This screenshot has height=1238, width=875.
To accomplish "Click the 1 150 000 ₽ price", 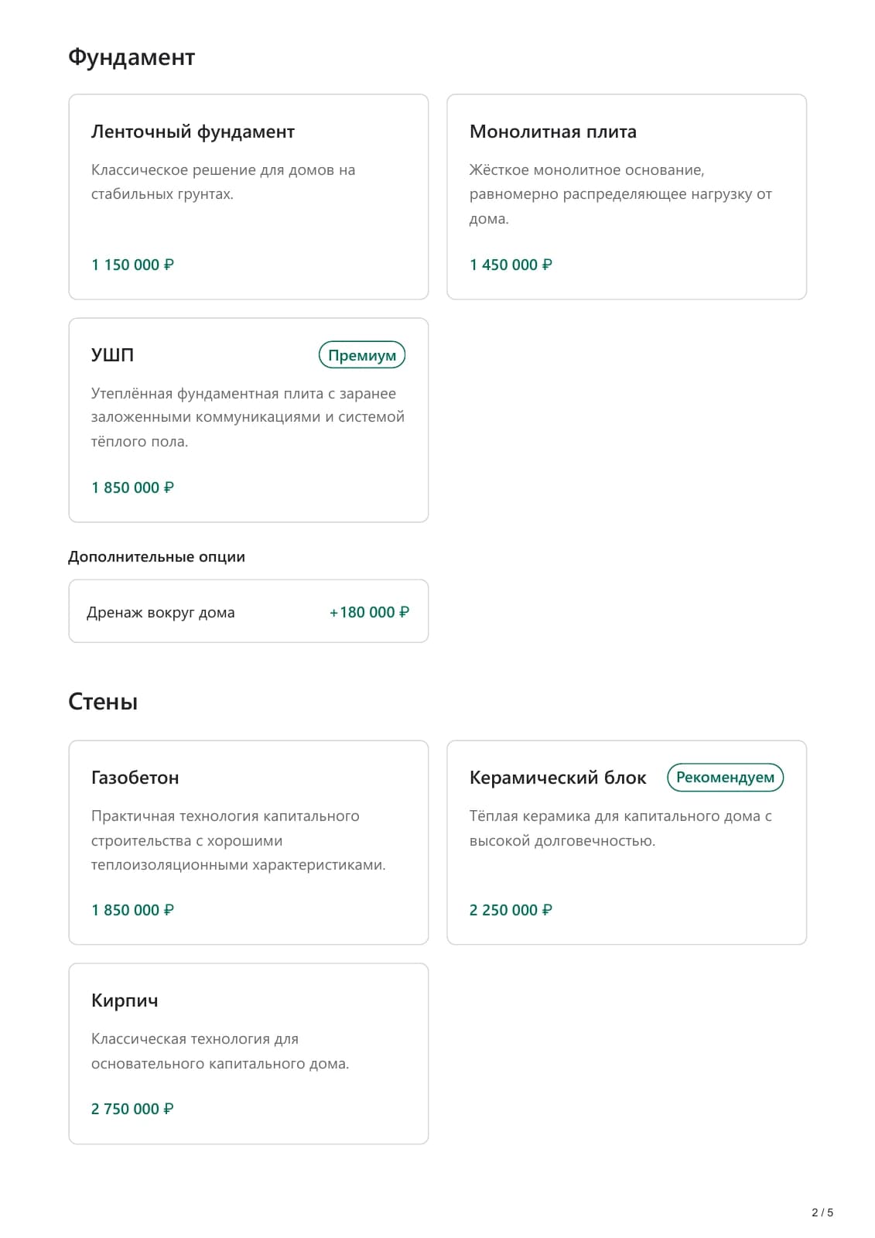I will (132, 265).
